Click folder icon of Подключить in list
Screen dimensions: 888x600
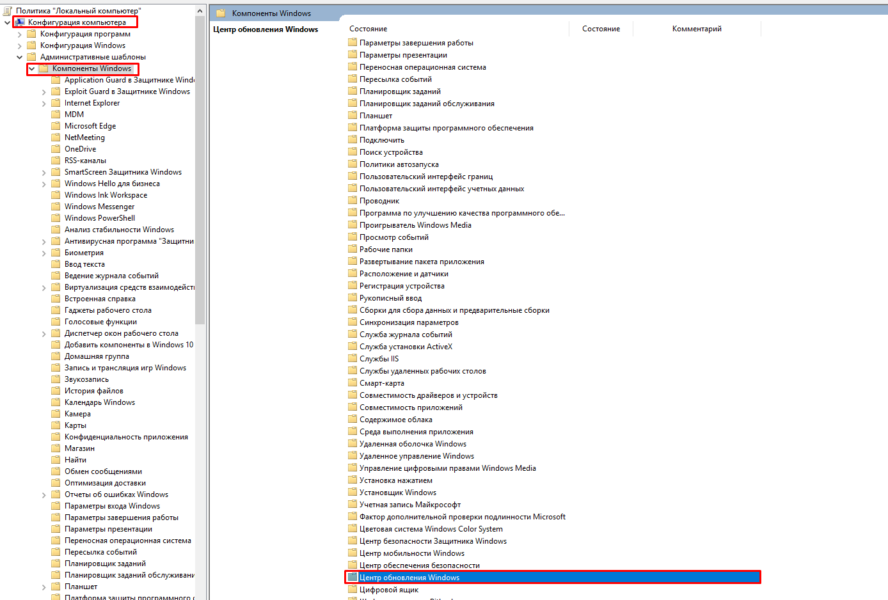click(x=353, y=139)
